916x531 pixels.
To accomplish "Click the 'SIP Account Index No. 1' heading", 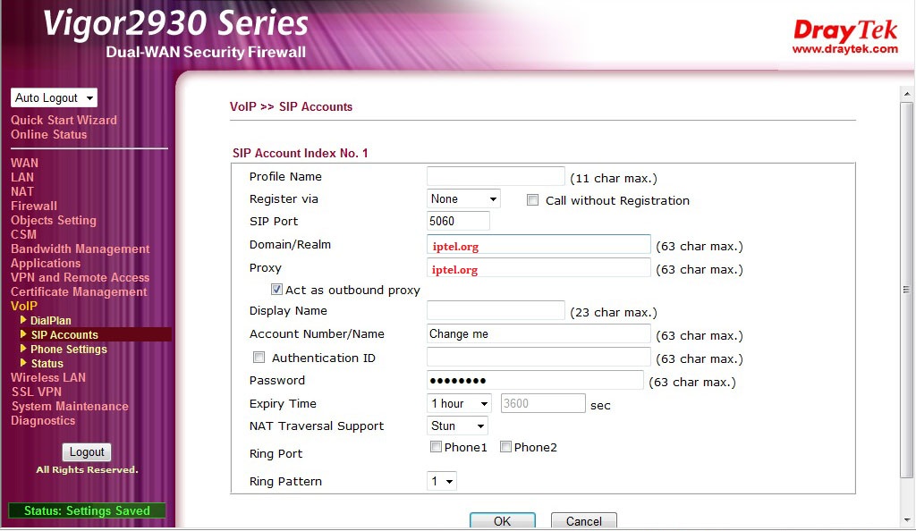I will 301,154.
